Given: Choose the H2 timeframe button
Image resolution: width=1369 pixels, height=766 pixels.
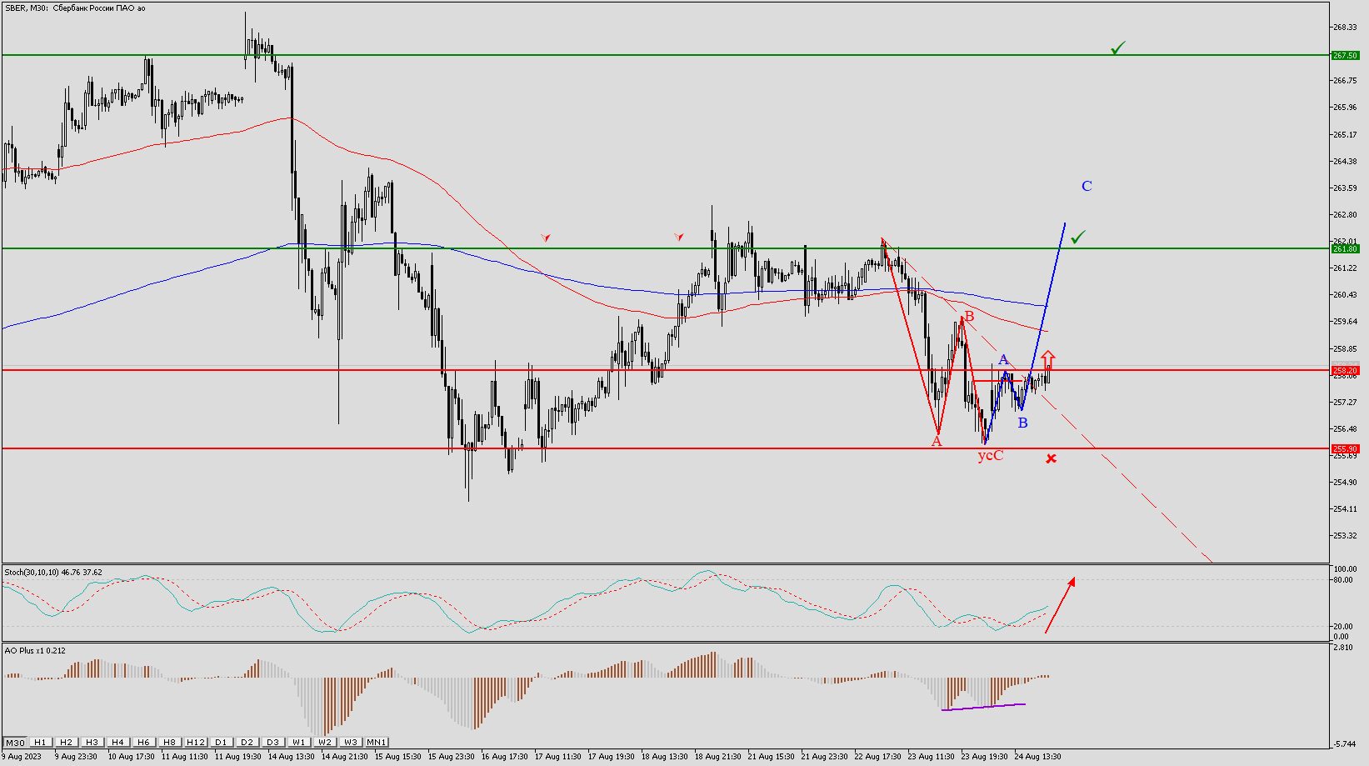Looking at the screenshot, I should pyautogui.click(x=66, y=742).
